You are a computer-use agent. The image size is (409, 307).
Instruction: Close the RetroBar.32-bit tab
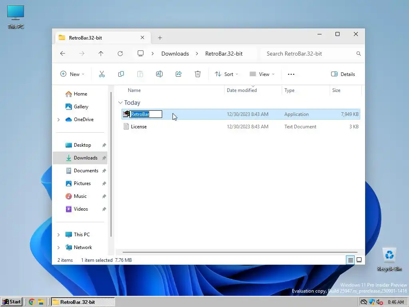coord(143,38)
